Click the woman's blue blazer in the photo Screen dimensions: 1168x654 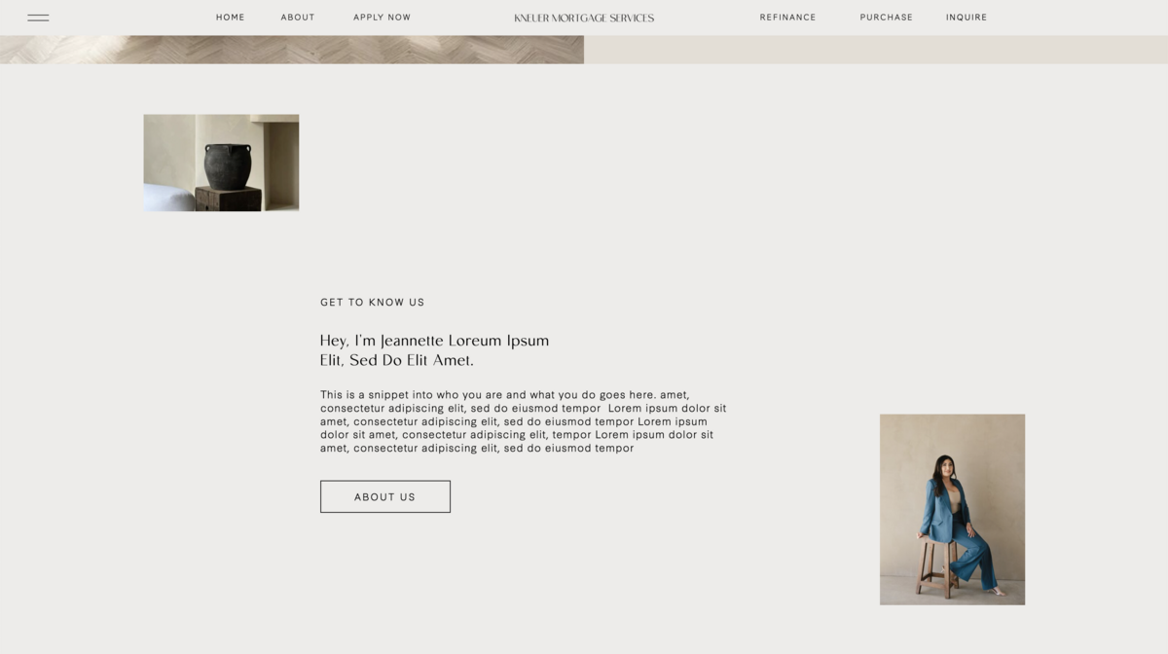pos(942,511)
